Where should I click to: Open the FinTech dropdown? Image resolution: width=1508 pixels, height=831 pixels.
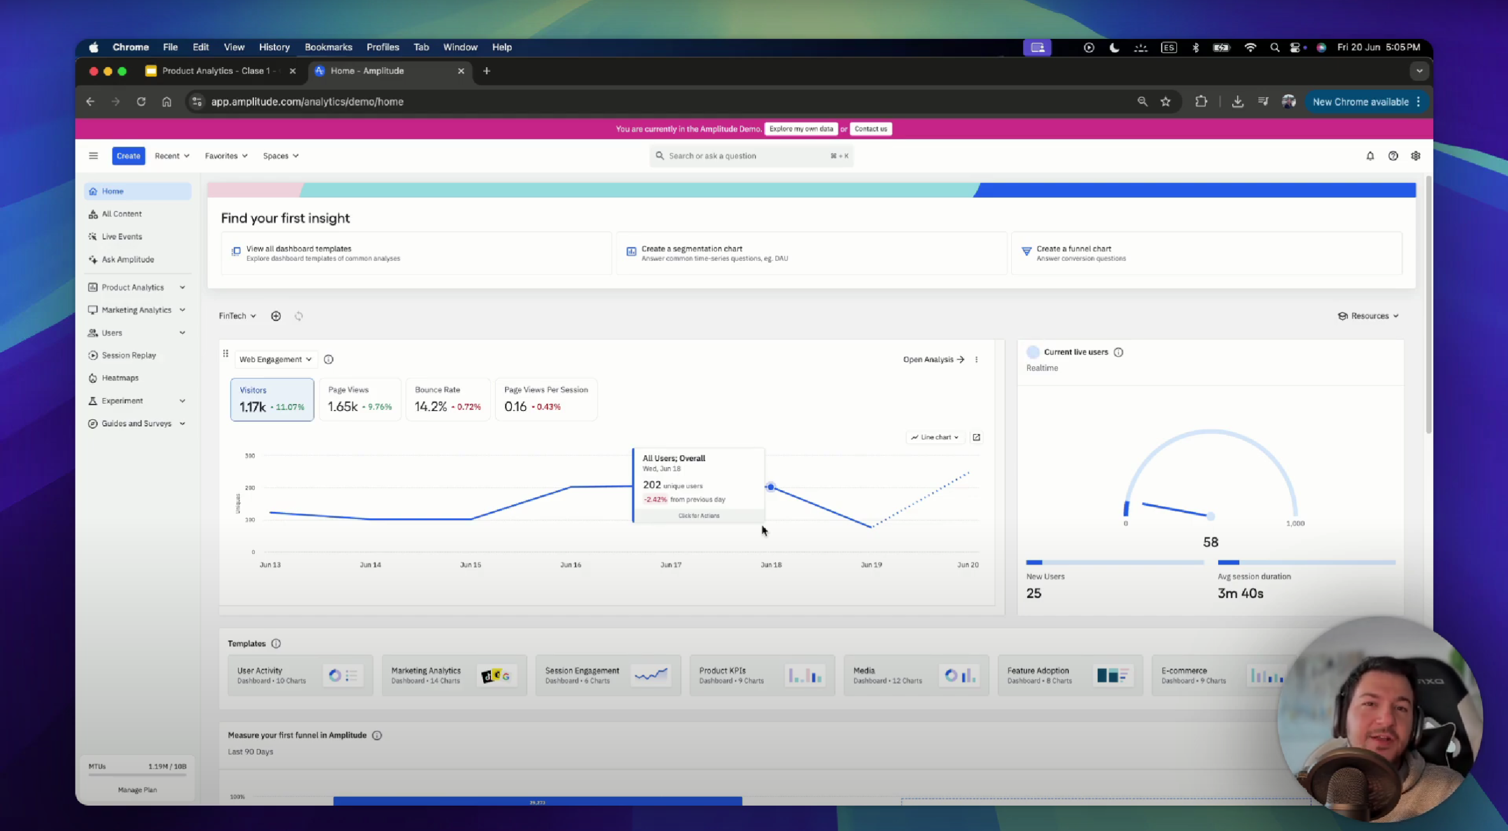click(237, 316)
